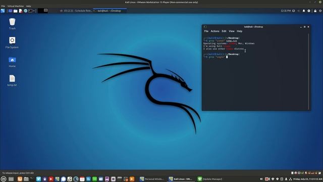Click the red camera recording tray icon
This screenshot has height=182, width=323.
point(267,179)
